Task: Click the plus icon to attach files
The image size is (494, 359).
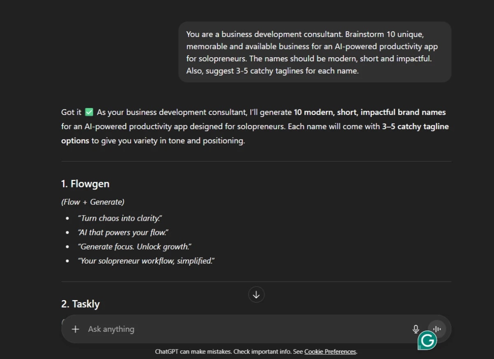Action: pos(75,329)
